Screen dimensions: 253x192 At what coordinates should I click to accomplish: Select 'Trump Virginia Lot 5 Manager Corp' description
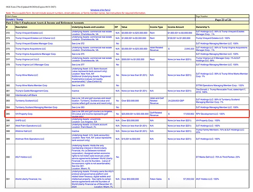click(32, 65)
